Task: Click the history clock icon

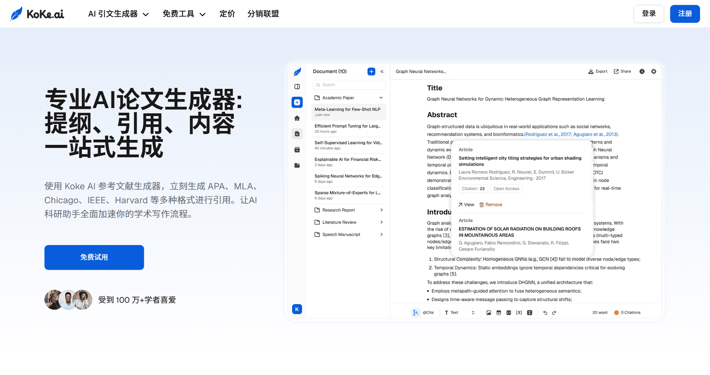Action: [642, 72]
